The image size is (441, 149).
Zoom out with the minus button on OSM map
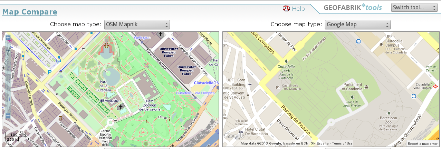point(8,116)
